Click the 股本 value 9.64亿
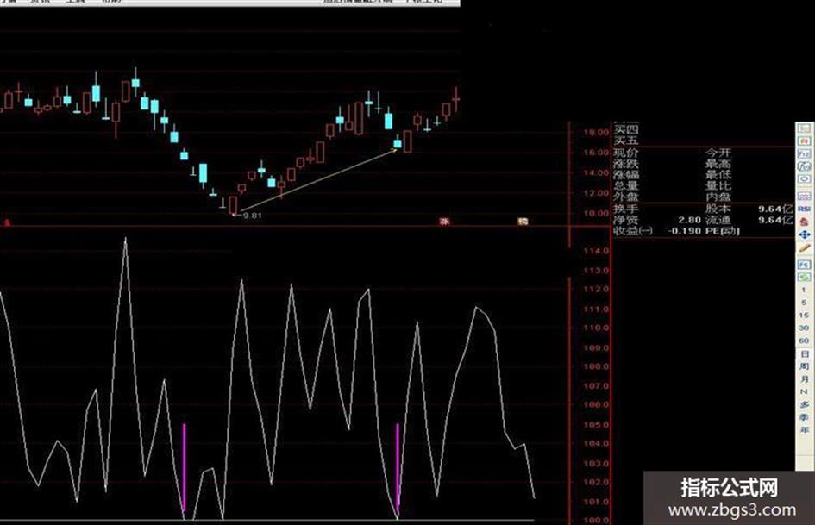The width and height of the screenshot is (815, 525). (x=775, y=209)
